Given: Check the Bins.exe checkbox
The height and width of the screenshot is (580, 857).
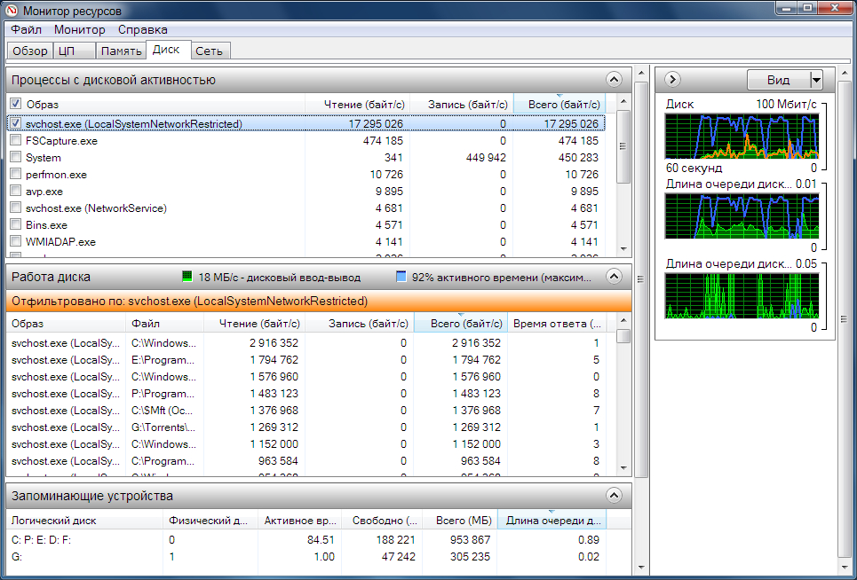Looking at the screenshot, I should [15, 224].
